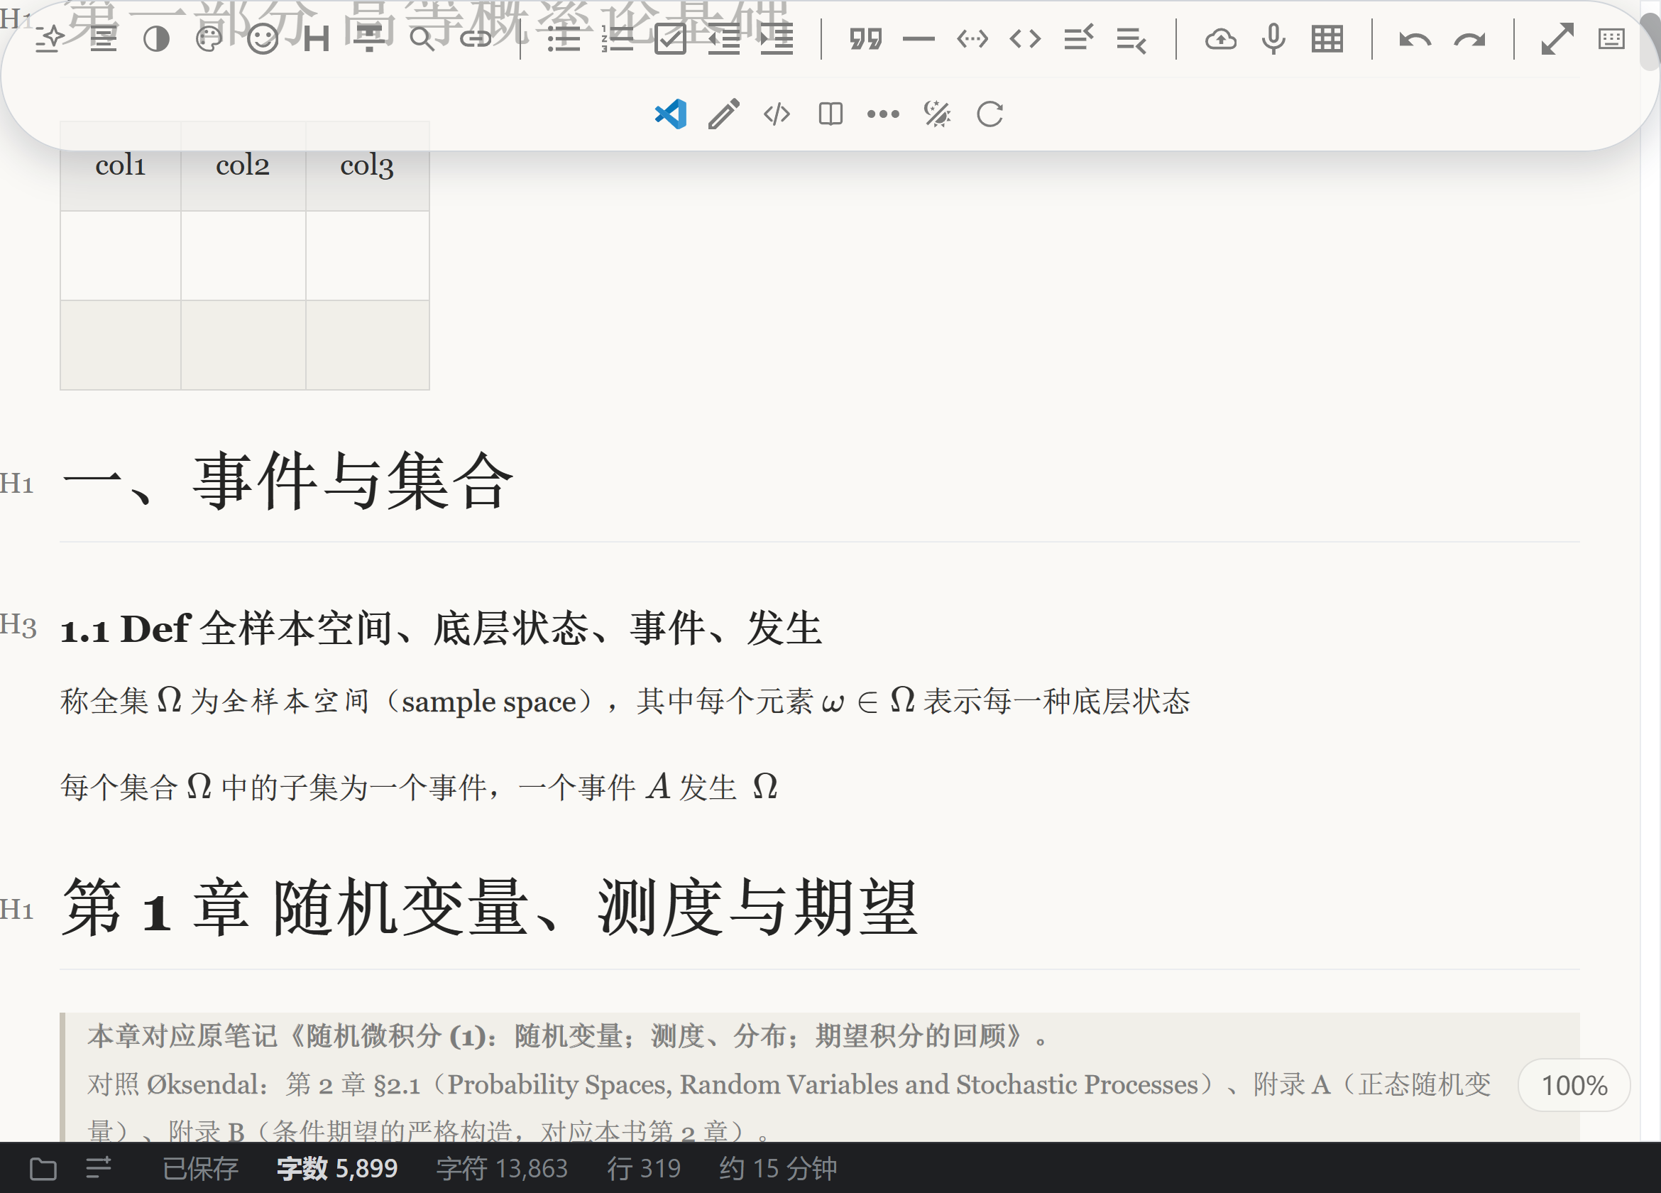Click the insert line before icon

(x=1079, y=39)
